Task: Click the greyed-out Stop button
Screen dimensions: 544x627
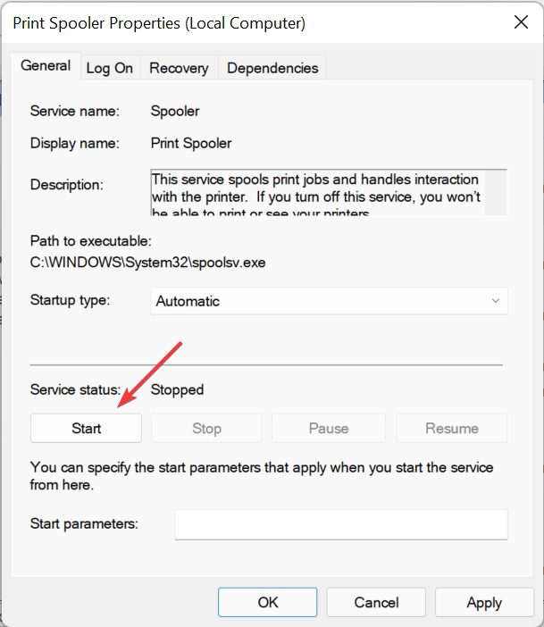Action: click(x=206, y=428)
